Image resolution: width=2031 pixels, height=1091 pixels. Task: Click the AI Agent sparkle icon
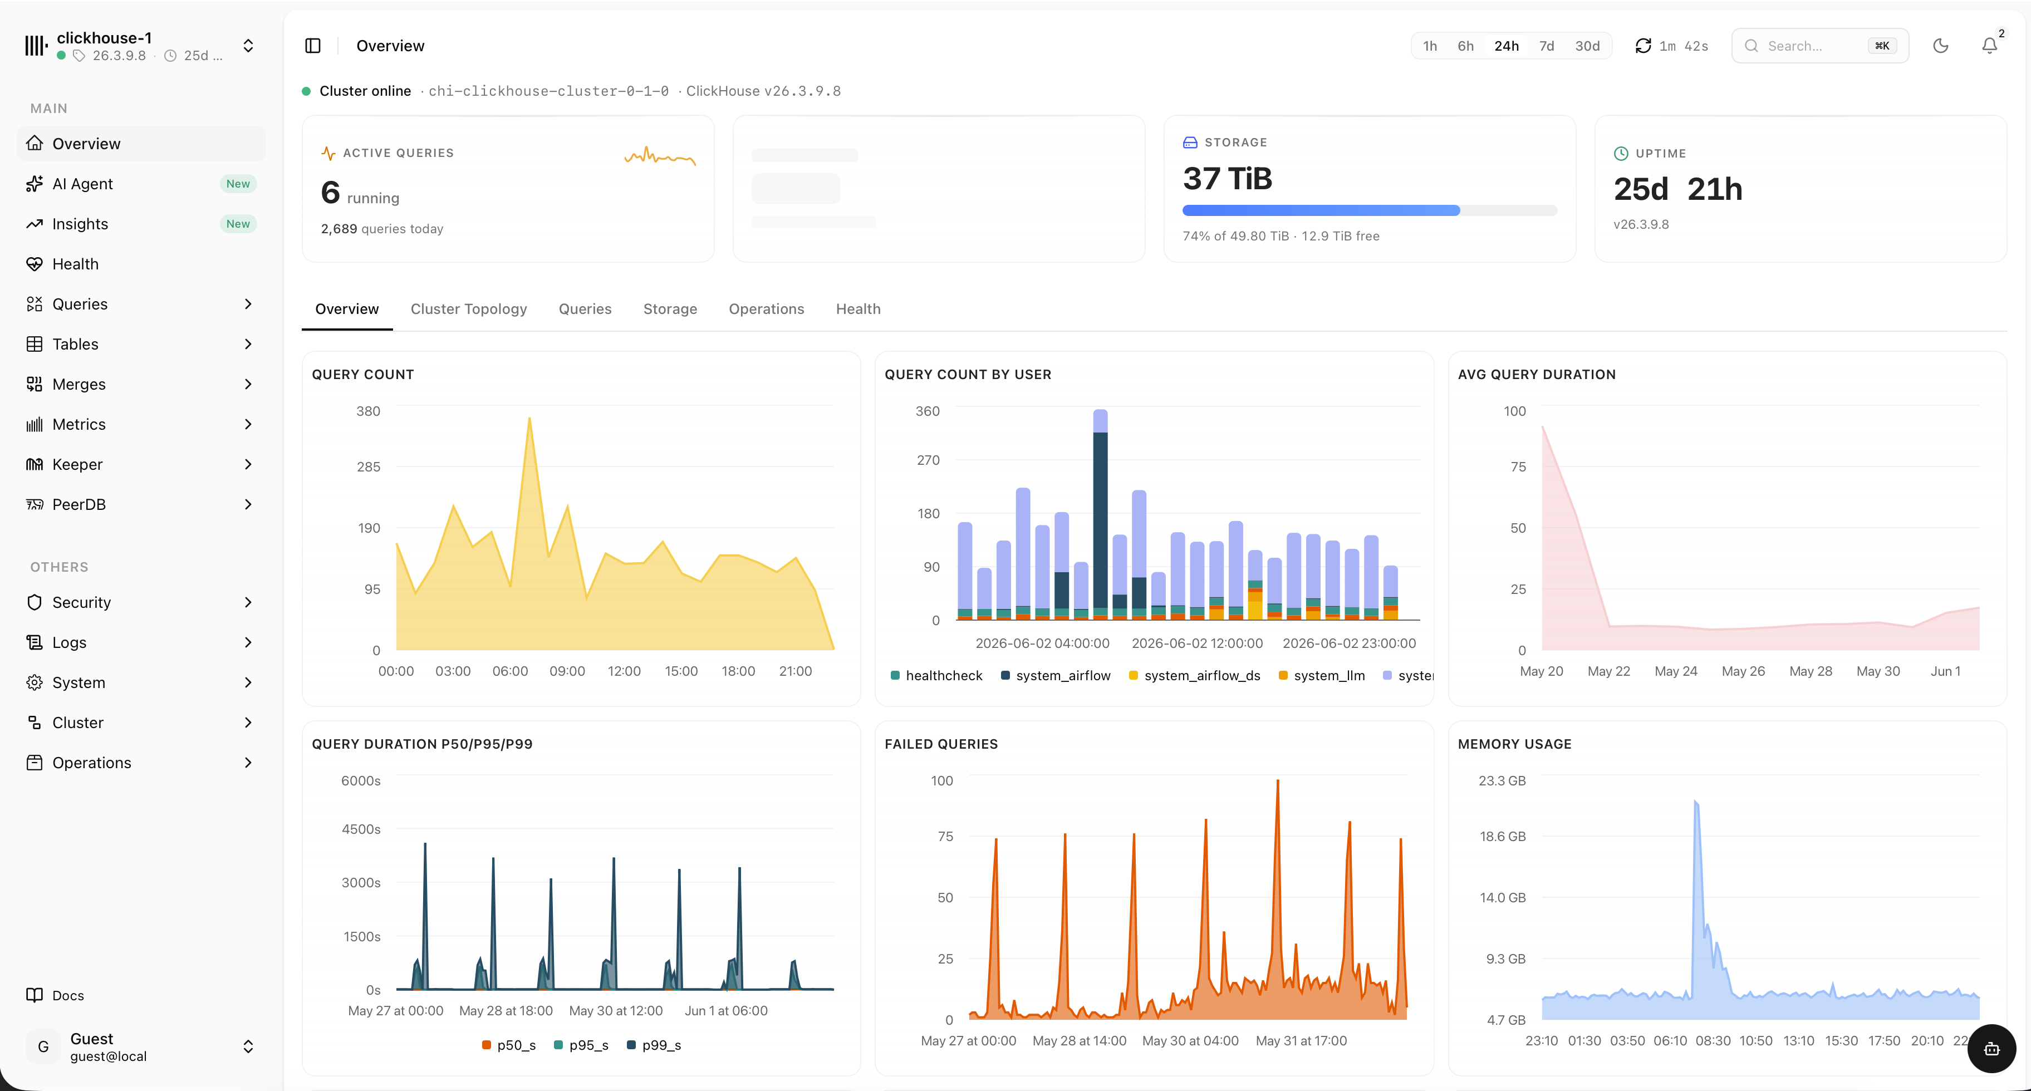(35, 184)
